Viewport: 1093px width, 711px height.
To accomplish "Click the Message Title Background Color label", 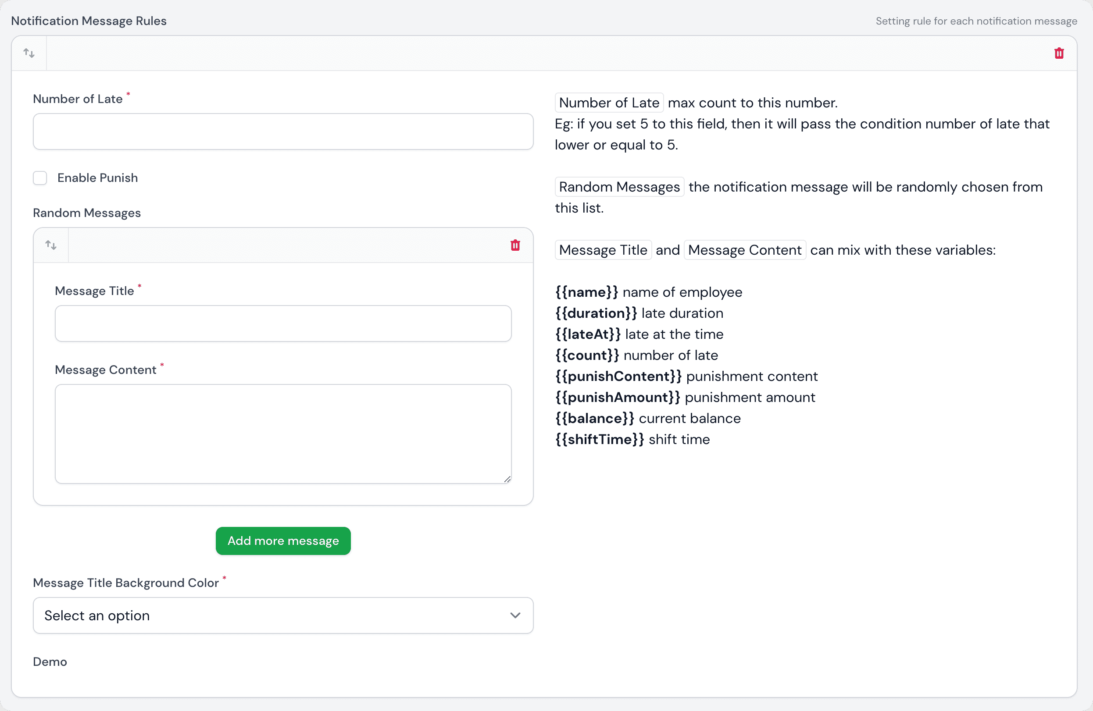I will tap(125, 583).
